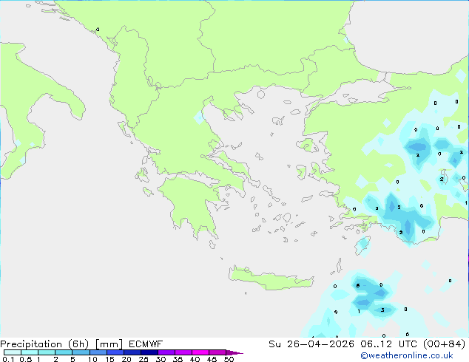
Task: Click the 0.1 to 0.5 mm legend swatch
Action: 13,352
